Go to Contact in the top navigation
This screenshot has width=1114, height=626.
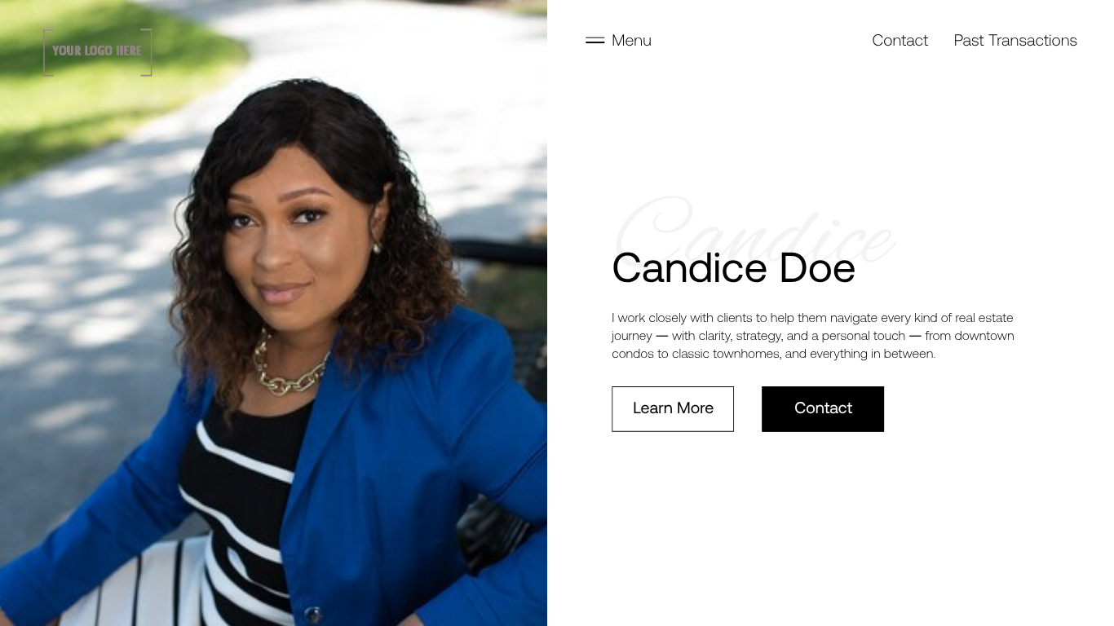click(x=900, y=41)
